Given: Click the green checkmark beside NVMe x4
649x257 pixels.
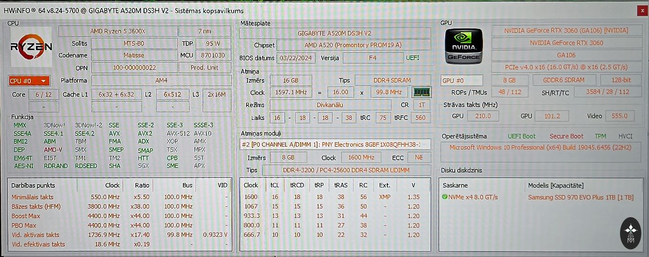Looking at the screenshot, I should click(x=445, y=197).
